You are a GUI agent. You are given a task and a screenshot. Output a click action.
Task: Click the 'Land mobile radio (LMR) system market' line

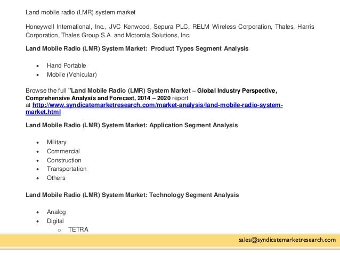point(80,12)
